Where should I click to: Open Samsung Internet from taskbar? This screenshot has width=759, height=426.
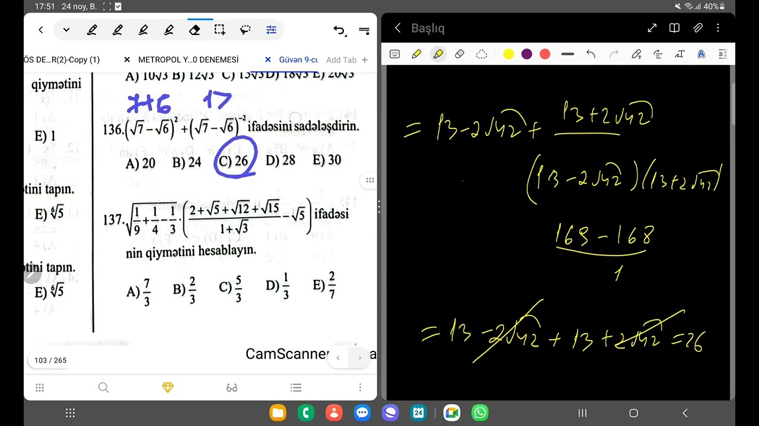click(390, 413)
